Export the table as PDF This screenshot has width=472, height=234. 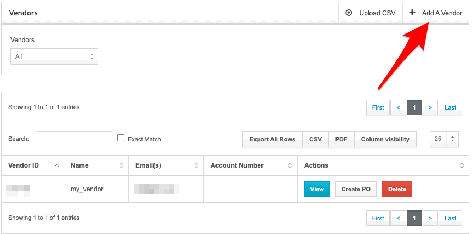(x=342, y=139)
